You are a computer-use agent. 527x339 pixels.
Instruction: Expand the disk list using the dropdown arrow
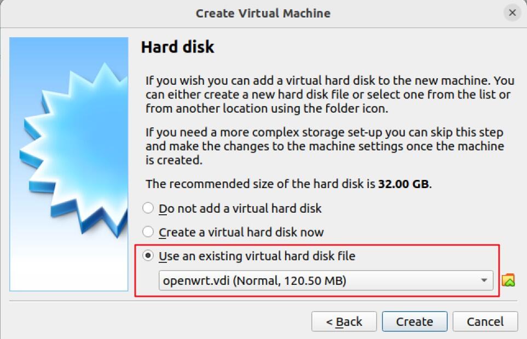tap(484, 280)
